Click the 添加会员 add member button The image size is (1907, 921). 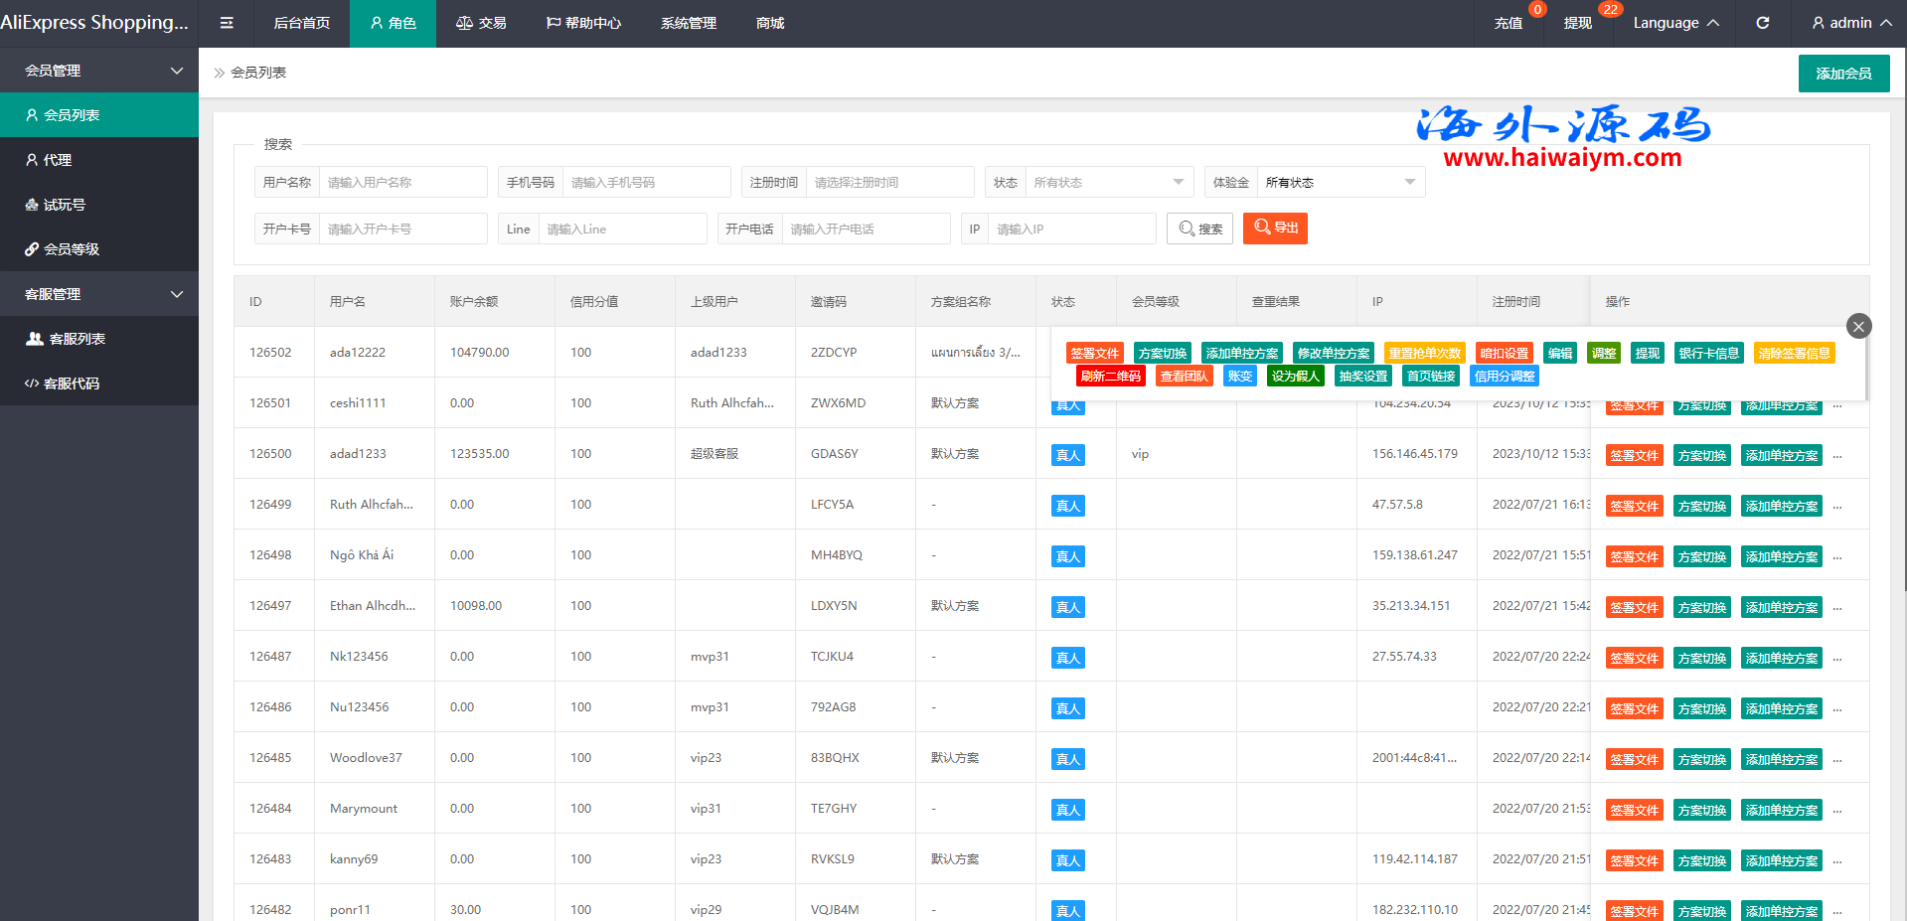click(1843, 74)
